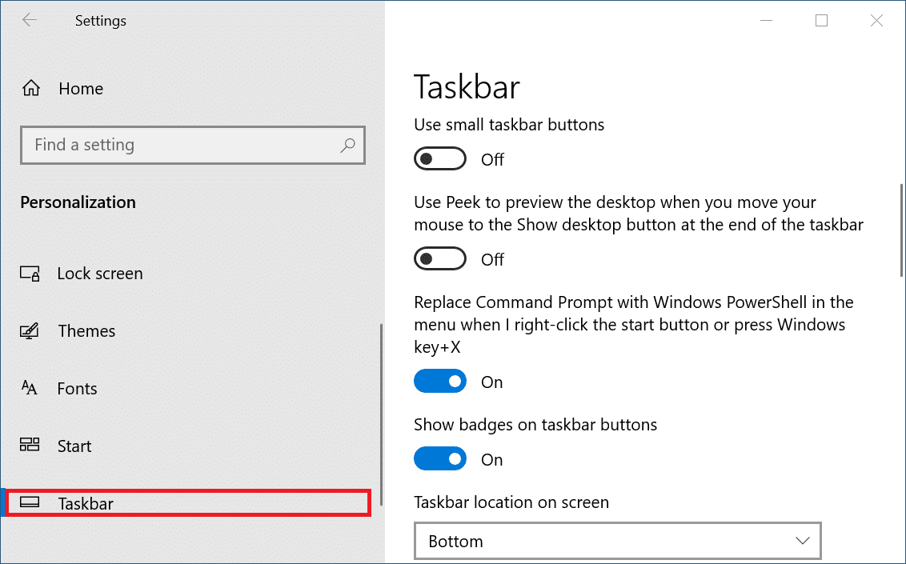906x564 pixels.
Task: Enable small taskbar buttons toggle
Action: click(x=439, y=159)
